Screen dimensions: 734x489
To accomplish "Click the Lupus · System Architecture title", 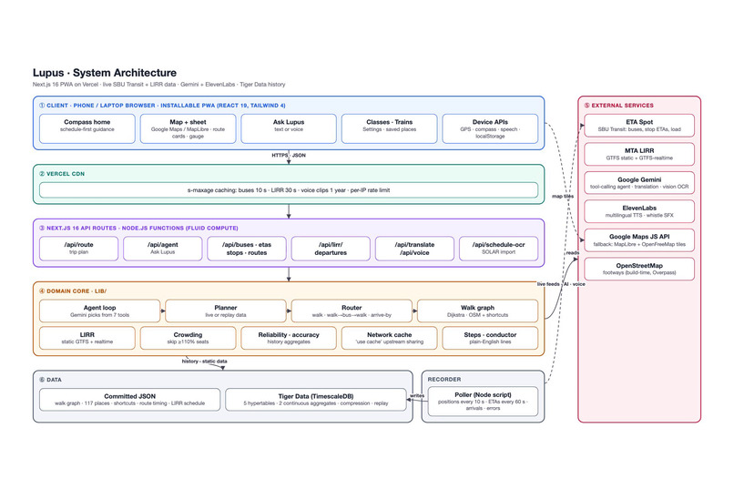I will coord(105,73).
